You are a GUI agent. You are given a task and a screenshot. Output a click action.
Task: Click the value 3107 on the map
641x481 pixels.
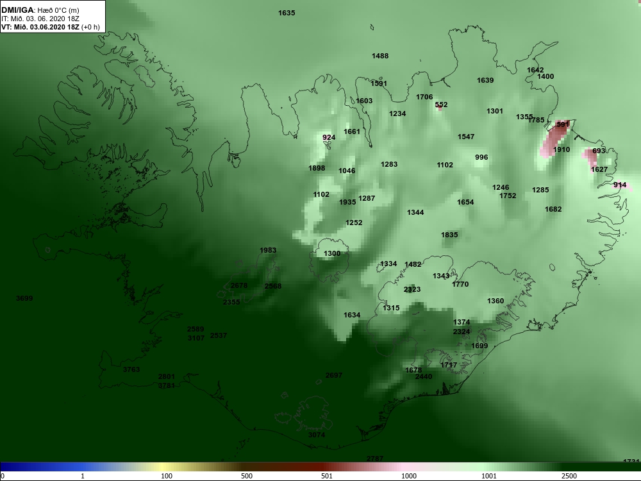coord(196,338)
